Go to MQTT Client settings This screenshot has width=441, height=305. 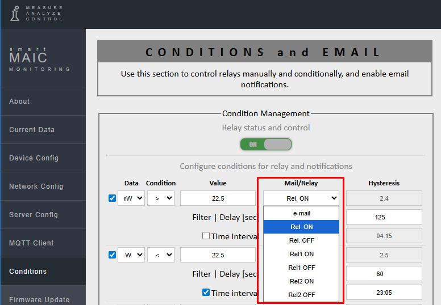[x=32, y=243]
